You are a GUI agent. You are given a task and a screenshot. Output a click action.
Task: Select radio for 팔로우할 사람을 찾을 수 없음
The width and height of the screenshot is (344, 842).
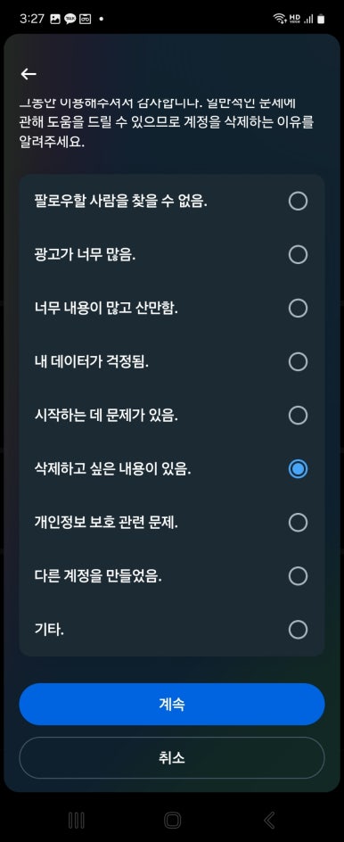tap(298, 201)
